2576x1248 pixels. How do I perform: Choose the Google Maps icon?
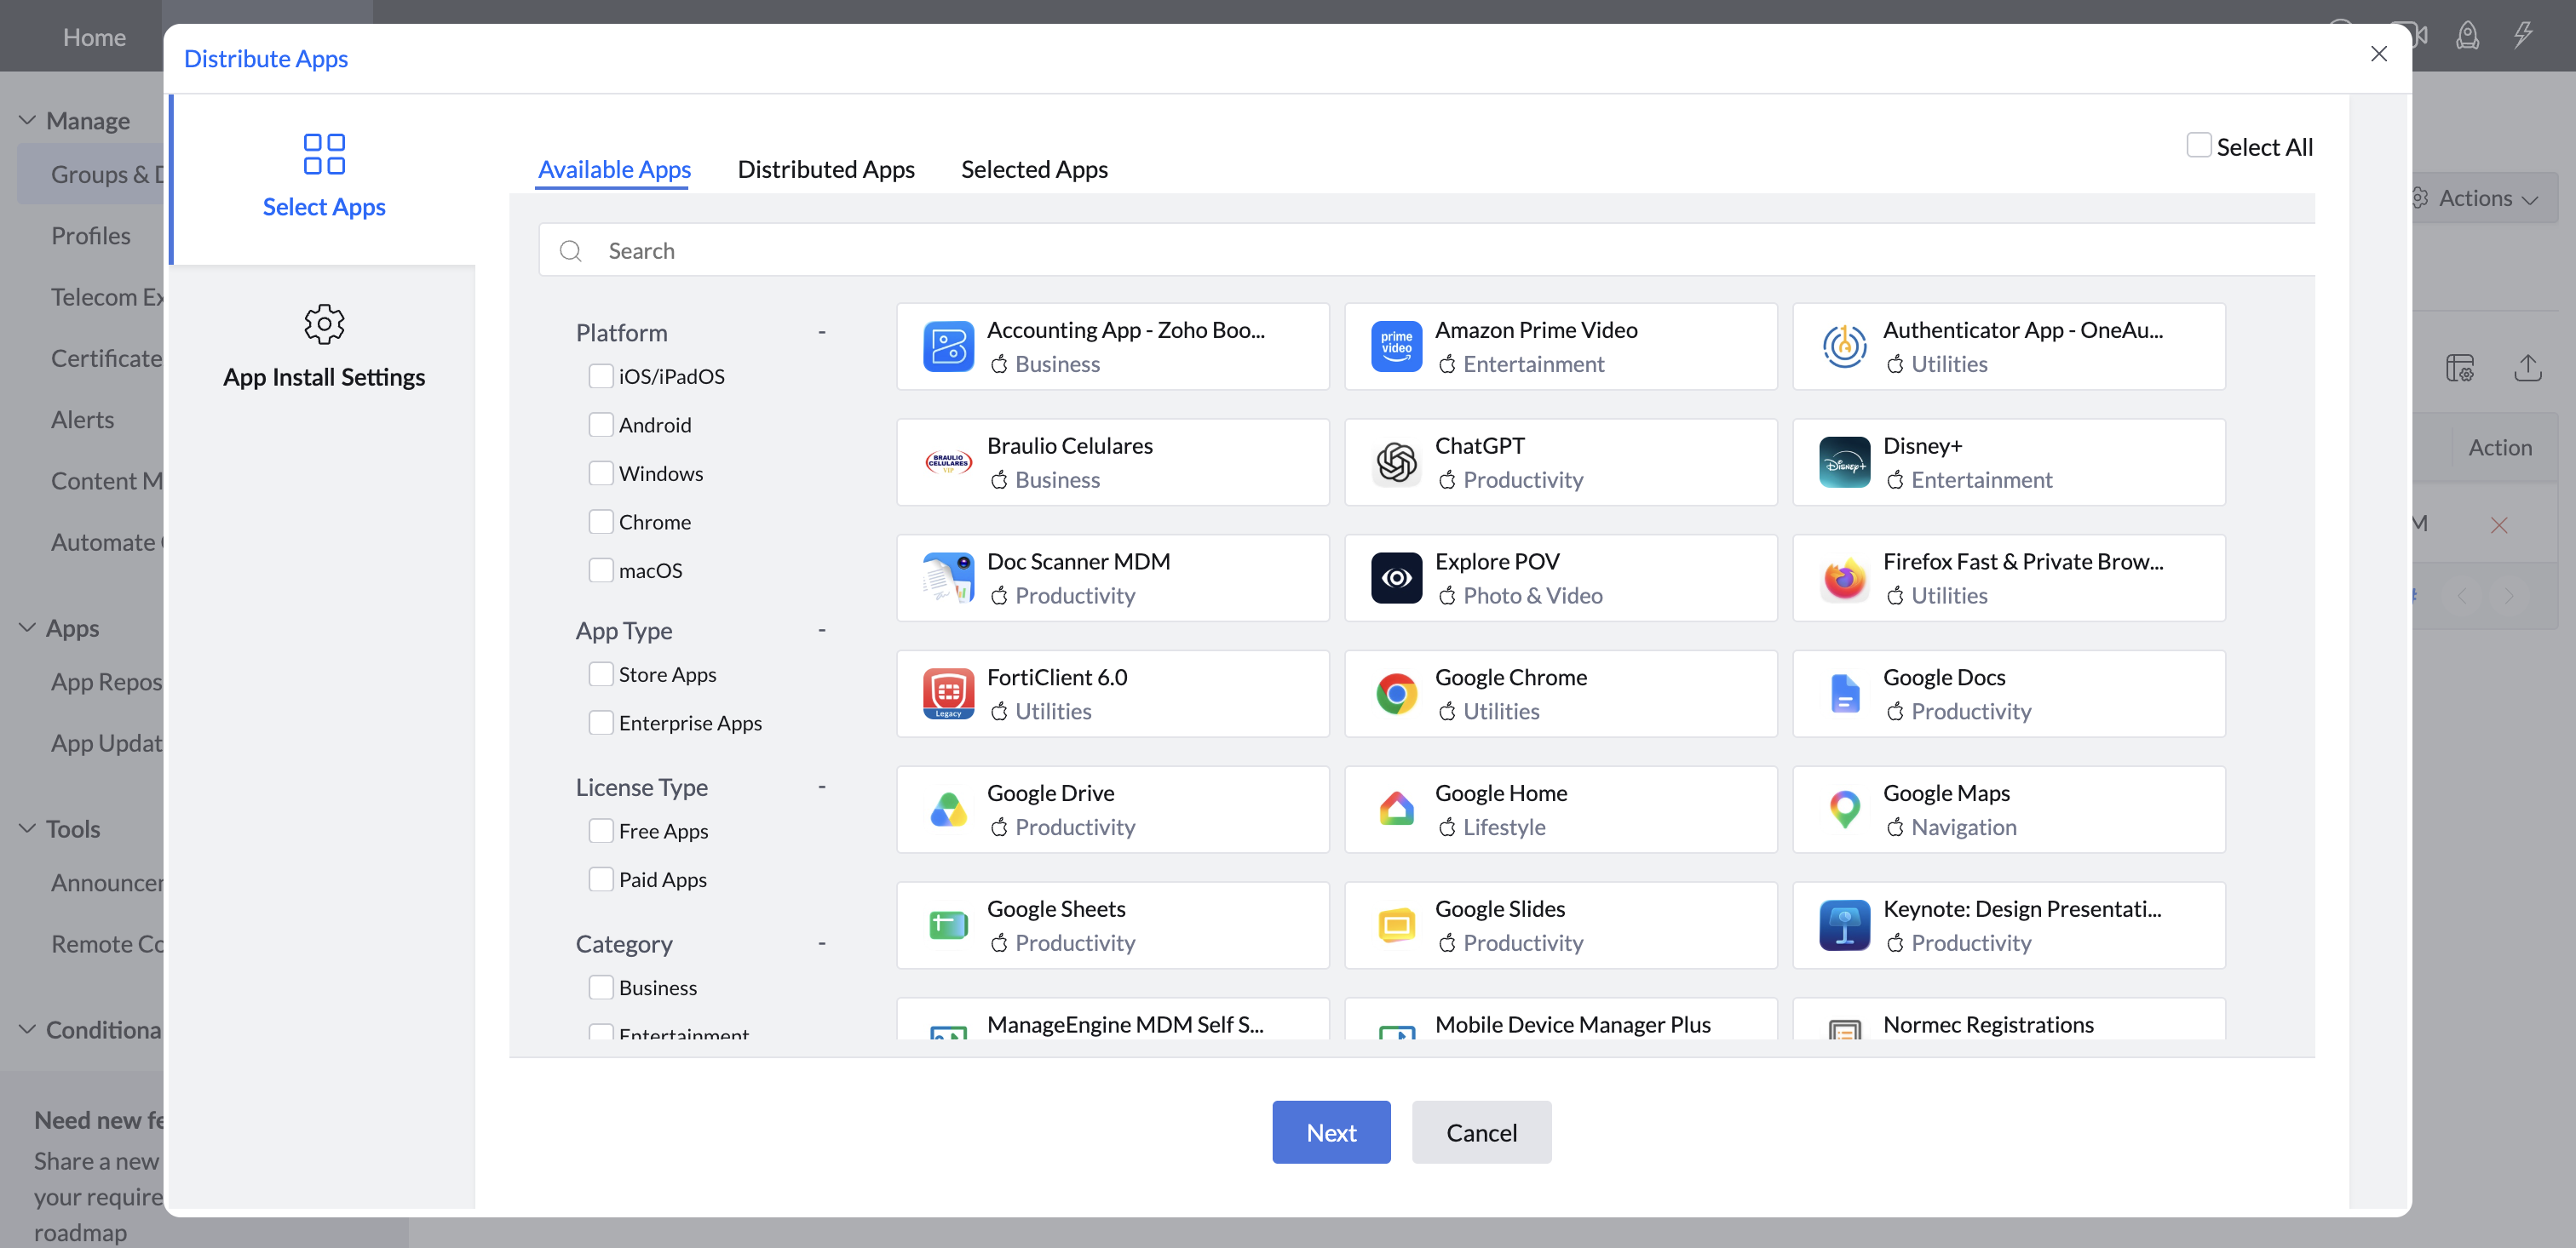point(1844,810)
